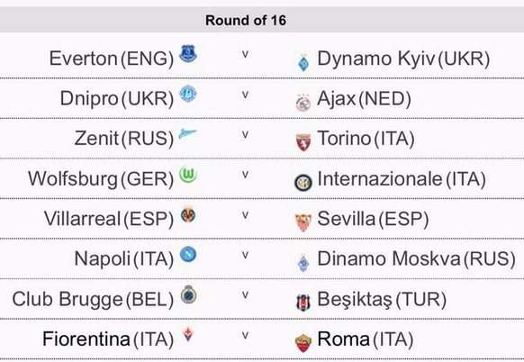Image resolution: width=524 pixels, height=362 pixels.
Task: Click the Club Brugge crest
Action: pyautogui.click(x=188, y=294)
